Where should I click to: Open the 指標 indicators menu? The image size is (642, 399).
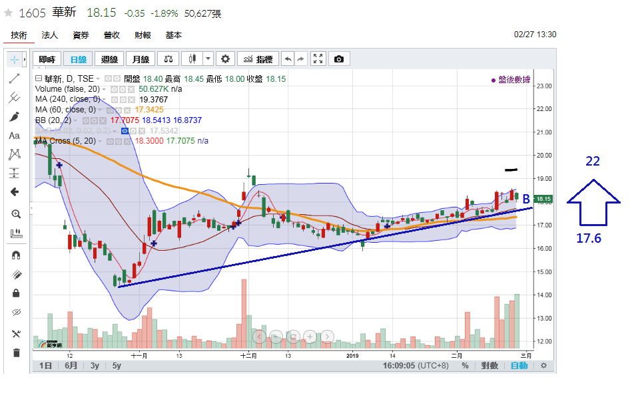tap(258, 59)
